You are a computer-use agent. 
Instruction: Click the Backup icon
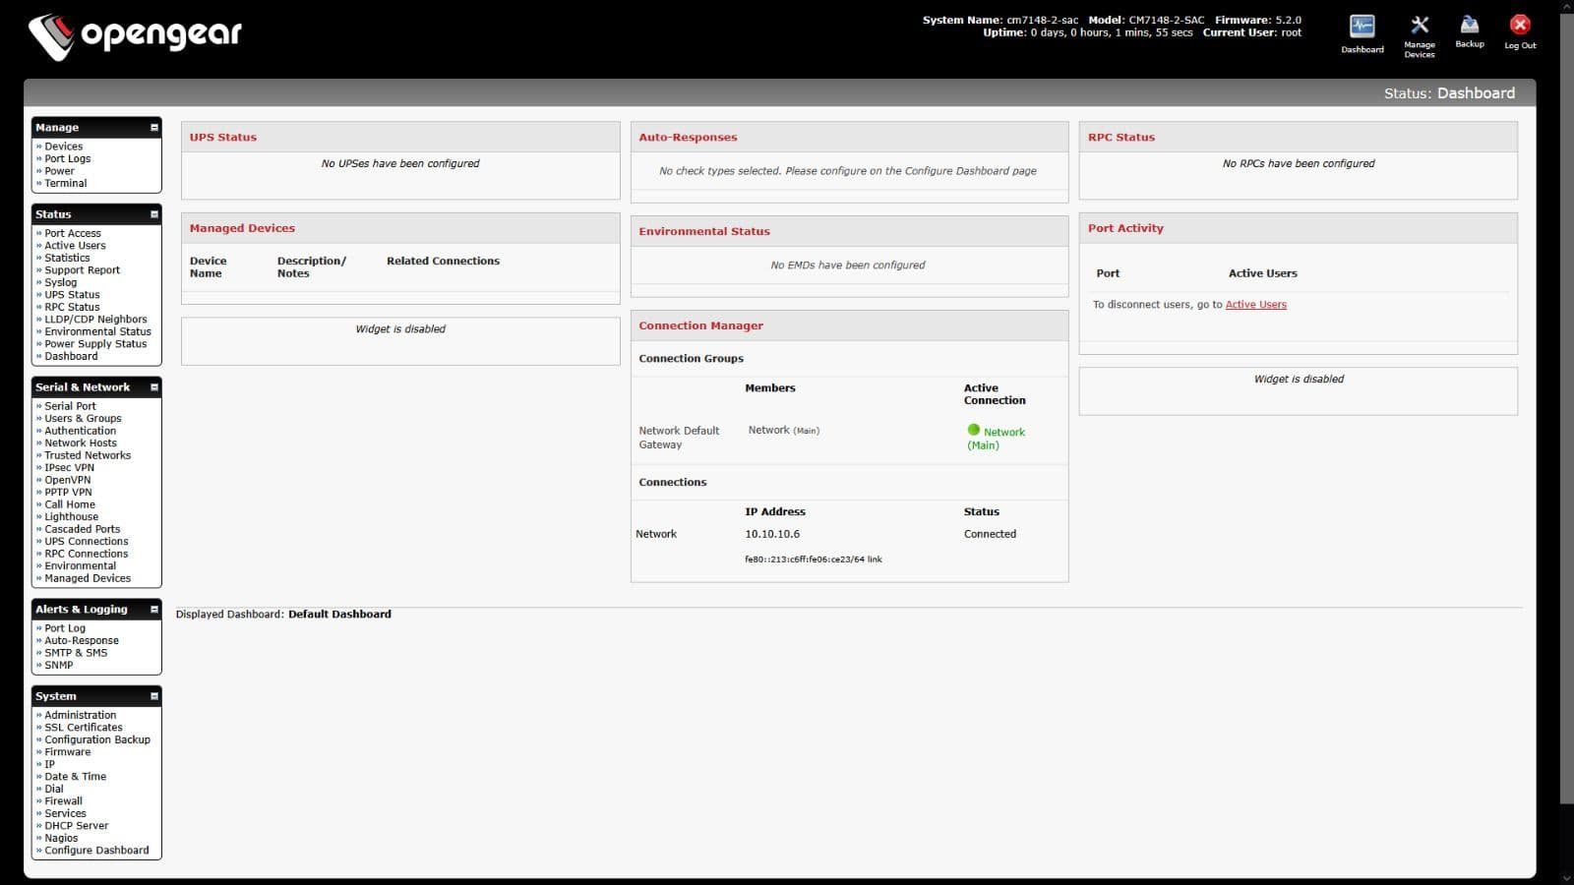click(x=1469, y=27)
